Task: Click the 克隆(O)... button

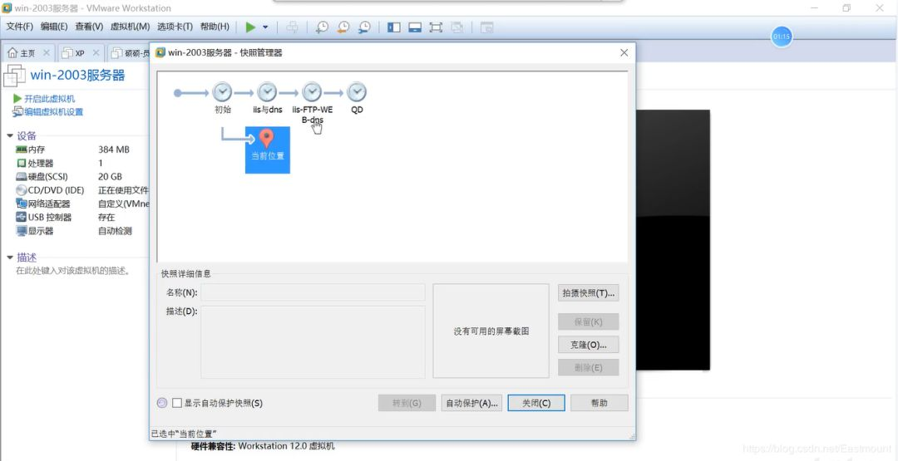Action: (588, 345)
